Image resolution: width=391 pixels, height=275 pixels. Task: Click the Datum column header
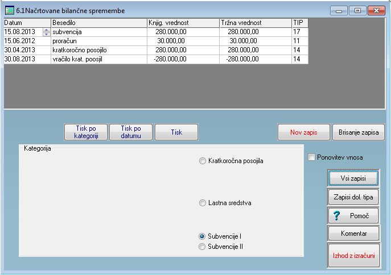point(27,23)
